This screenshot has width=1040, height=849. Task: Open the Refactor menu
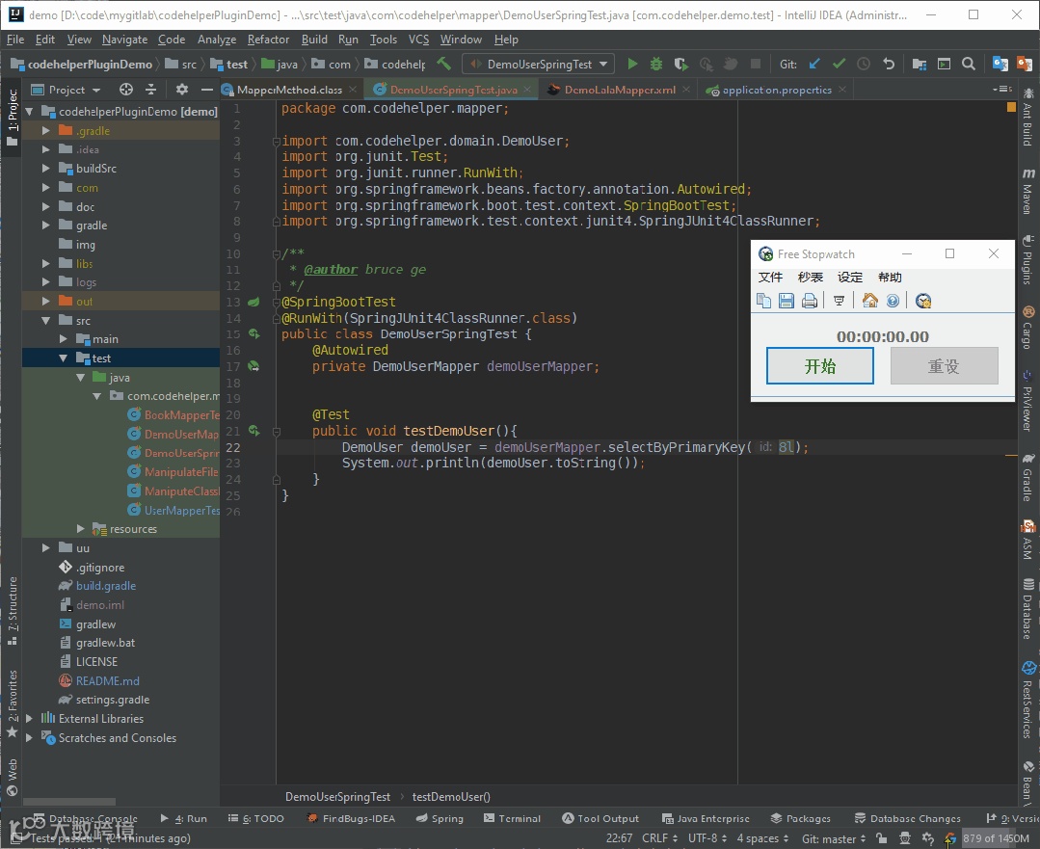(x=268, y=40)
